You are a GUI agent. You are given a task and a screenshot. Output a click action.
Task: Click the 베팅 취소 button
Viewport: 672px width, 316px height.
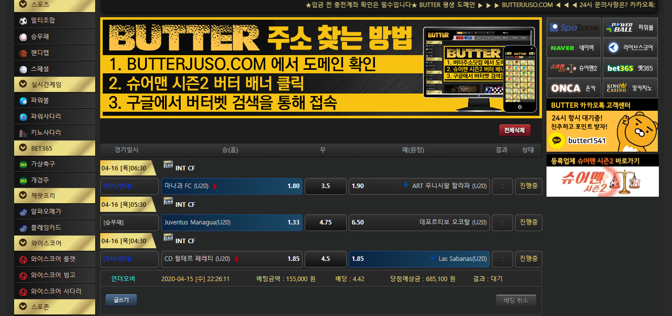click(516, 300)
